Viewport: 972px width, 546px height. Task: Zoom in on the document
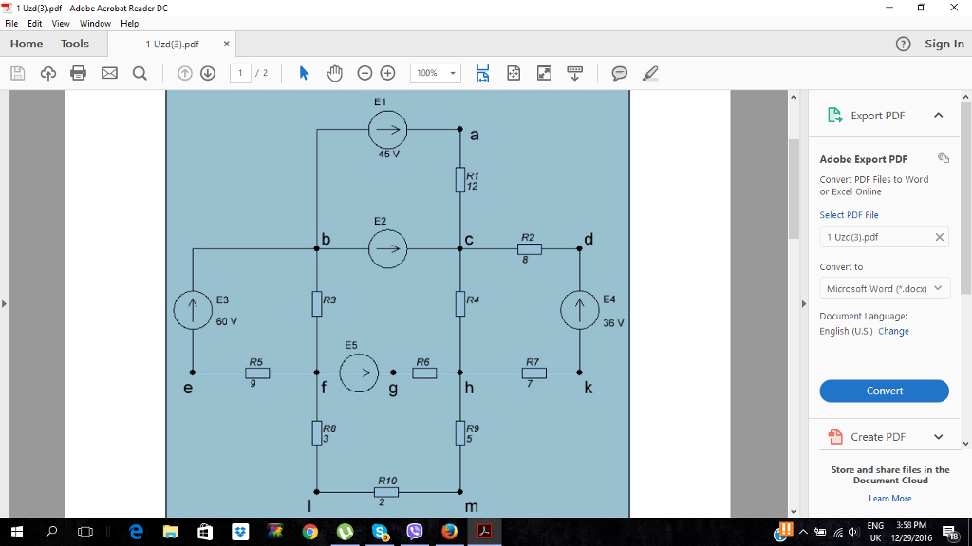[x=390, y=72]
